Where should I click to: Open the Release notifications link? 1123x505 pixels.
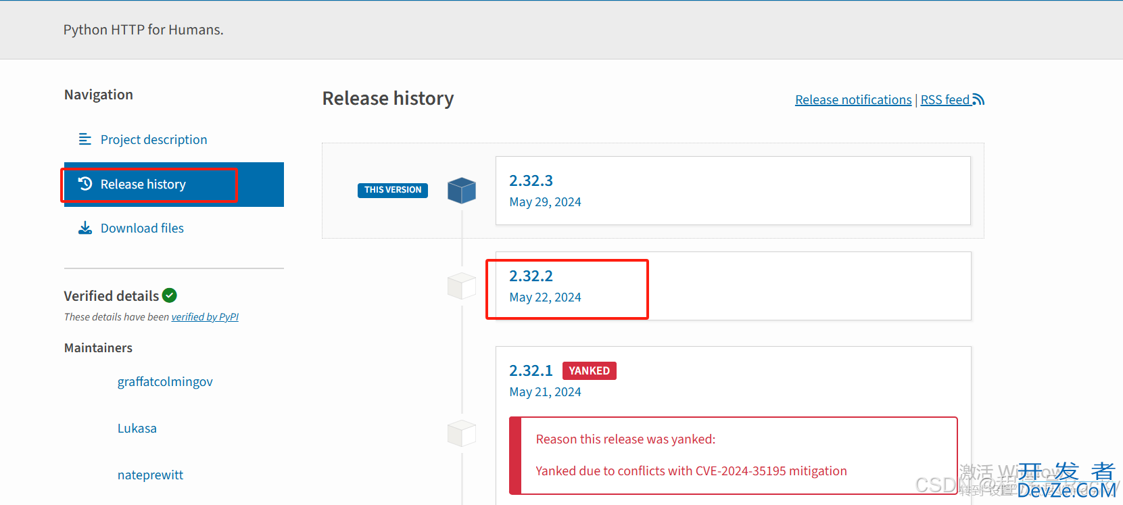[853, 100]
